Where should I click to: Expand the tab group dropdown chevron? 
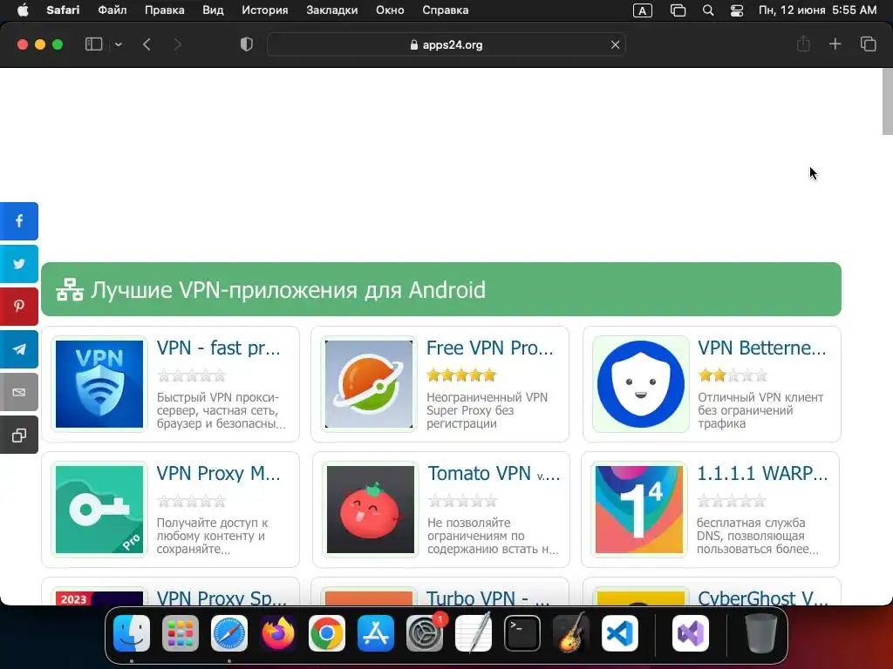point(119,44)
